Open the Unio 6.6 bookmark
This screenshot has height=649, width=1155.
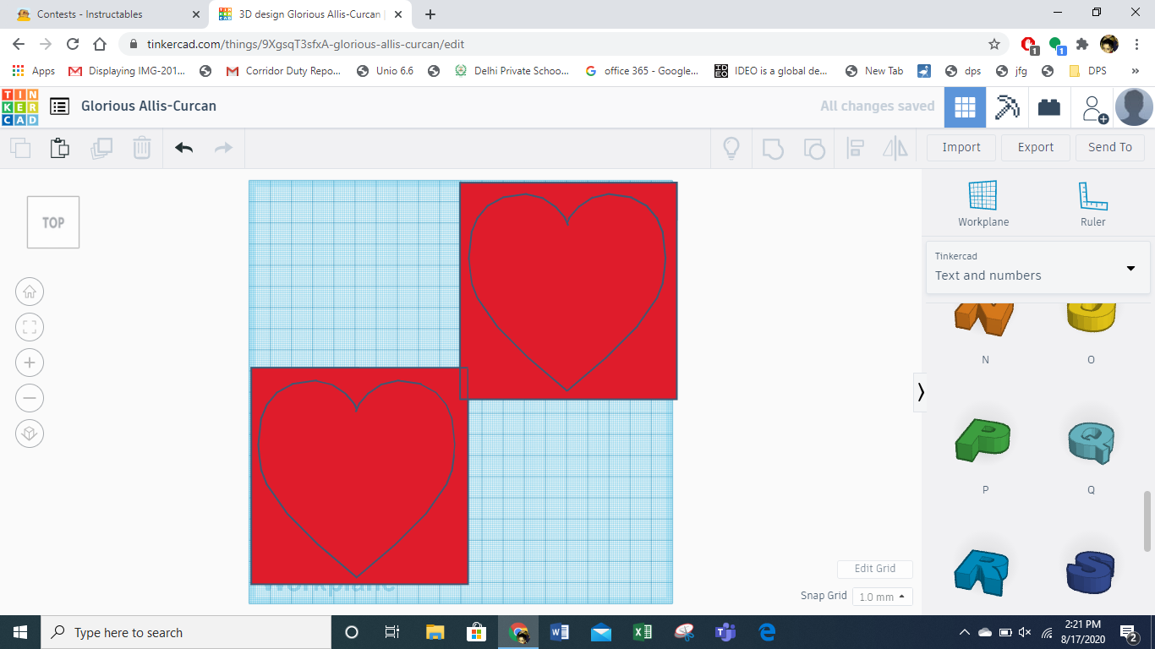[385, 71]
